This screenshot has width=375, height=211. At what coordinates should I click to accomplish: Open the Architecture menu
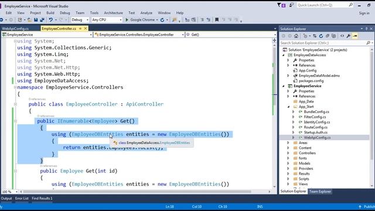[113, 13]
